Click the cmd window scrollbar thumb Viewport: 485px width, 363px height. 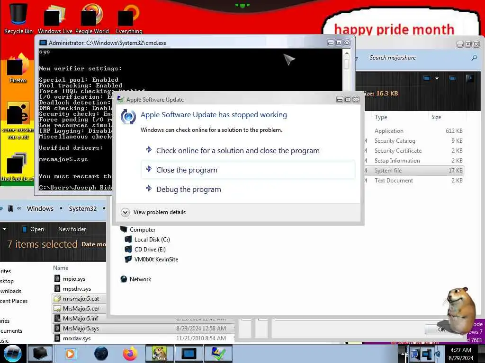(346, 64)
